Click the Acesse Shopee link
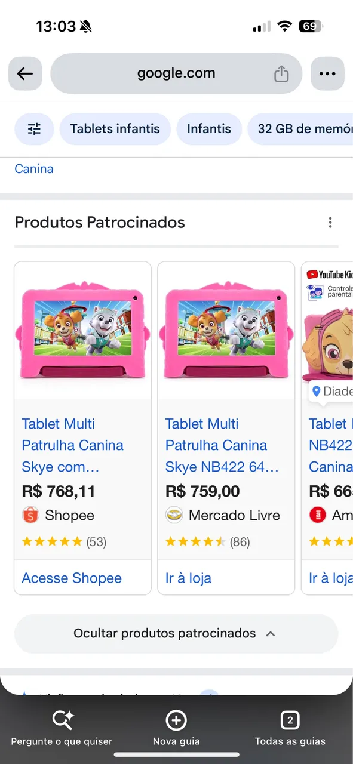 (72, 578)
